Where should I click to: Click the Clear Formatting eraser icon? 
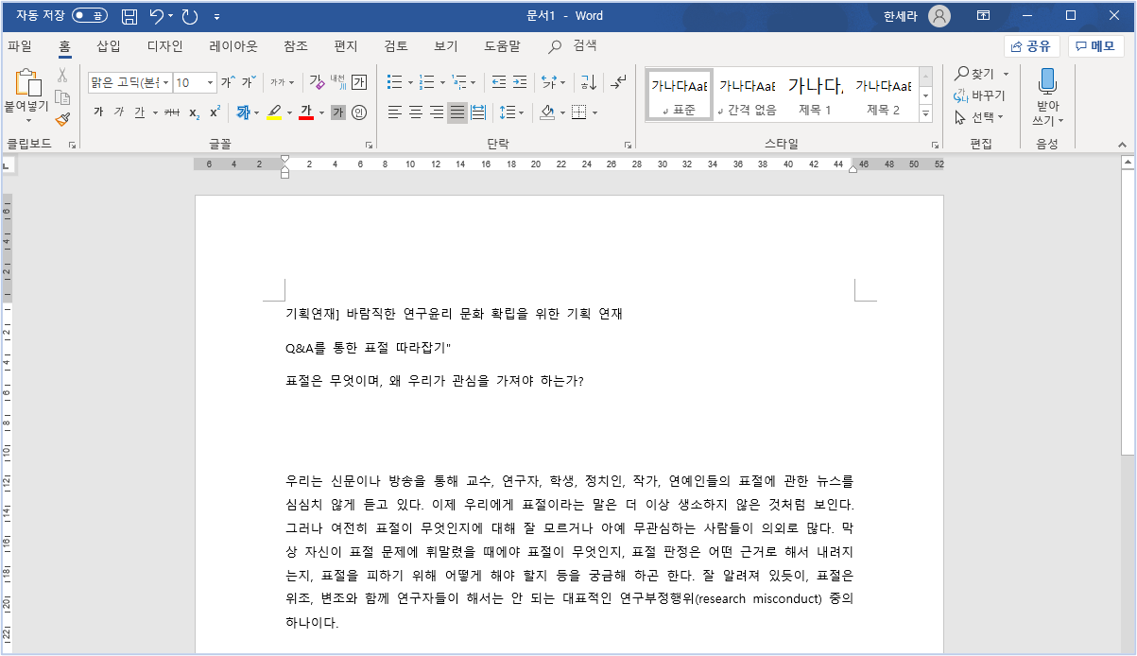318,82
